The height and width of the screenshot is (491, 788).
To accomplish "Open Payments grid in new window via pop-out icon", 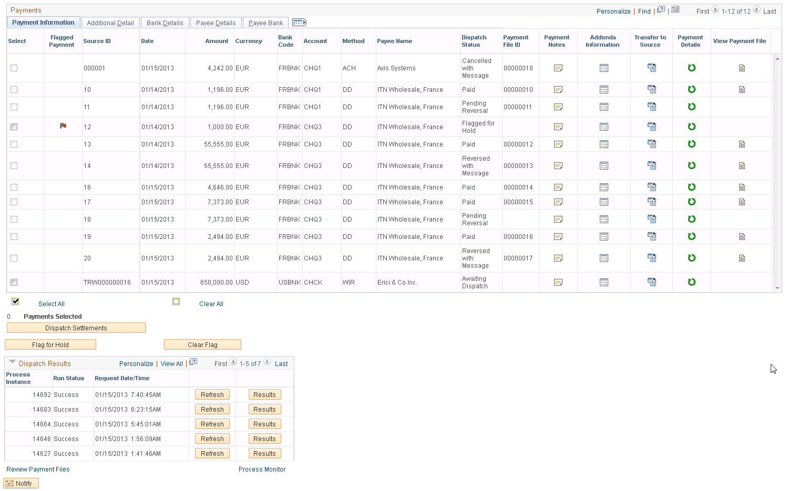I will 660,9.
